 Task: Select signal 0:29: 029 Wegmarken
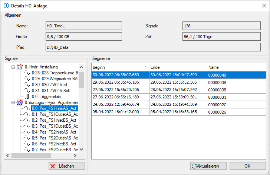point(55,79)
